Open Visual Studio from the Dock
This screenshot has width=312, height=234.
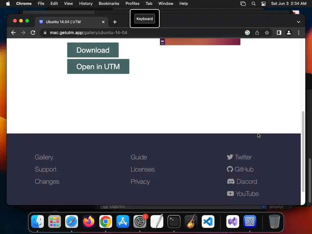pyautogui.click(x=233, y=222)
